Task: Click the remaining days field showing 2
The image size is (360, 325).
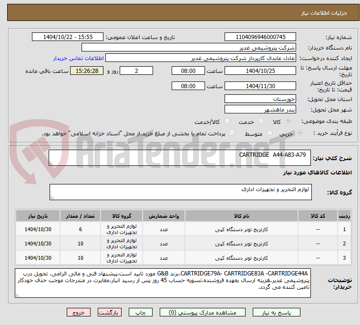Action: (x=136, y=71)
